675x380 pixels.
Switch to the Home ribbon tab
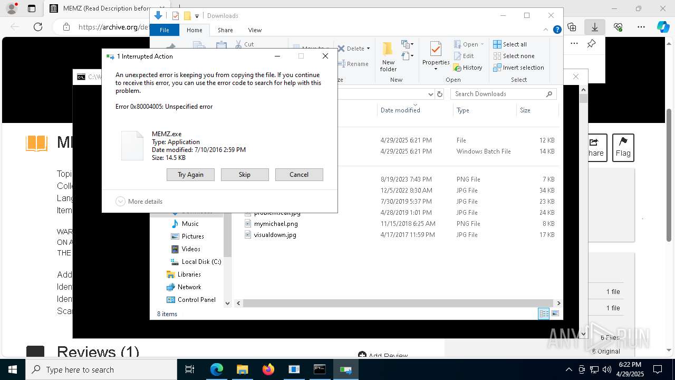[x=194, y=30]
